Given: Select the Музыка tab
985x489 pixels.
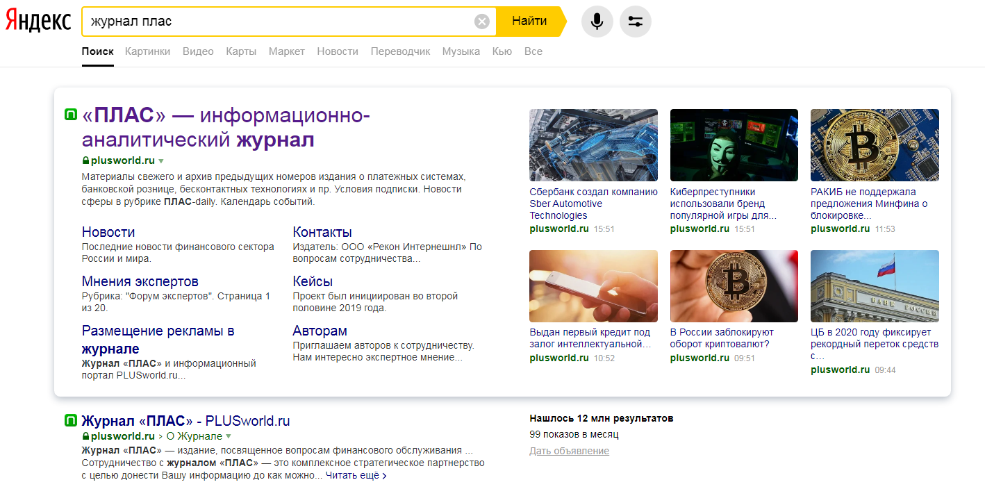Looking at the screenshot, I should click(x=461, y=51).
